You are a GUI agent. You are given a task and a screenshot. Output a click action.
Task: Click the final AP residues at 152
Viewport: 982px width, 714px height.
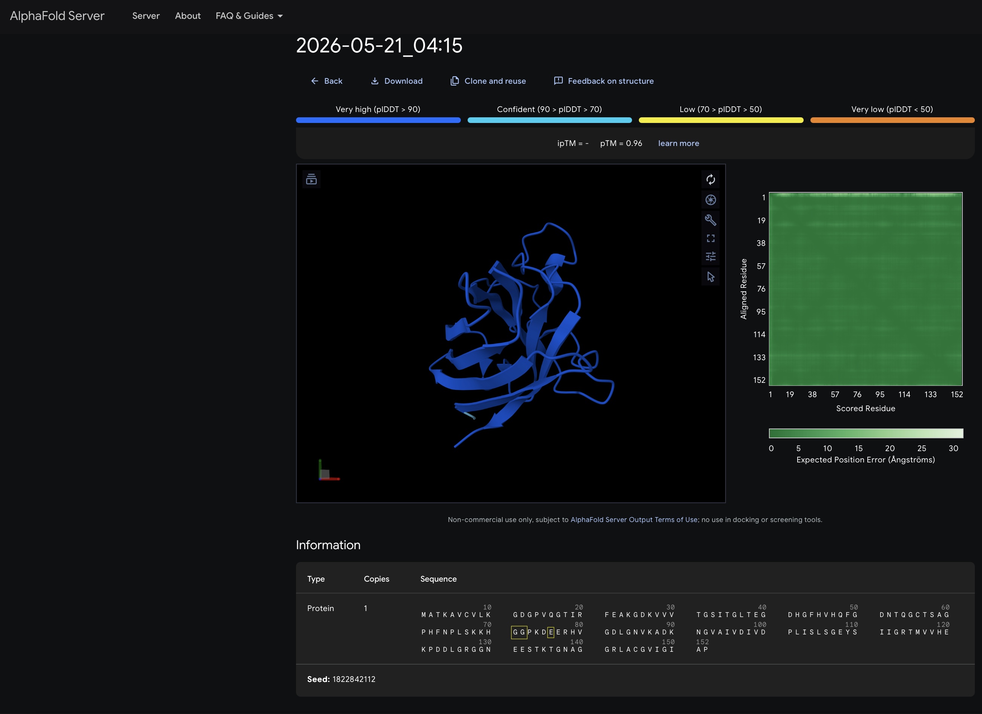click(x=702, y=650)
